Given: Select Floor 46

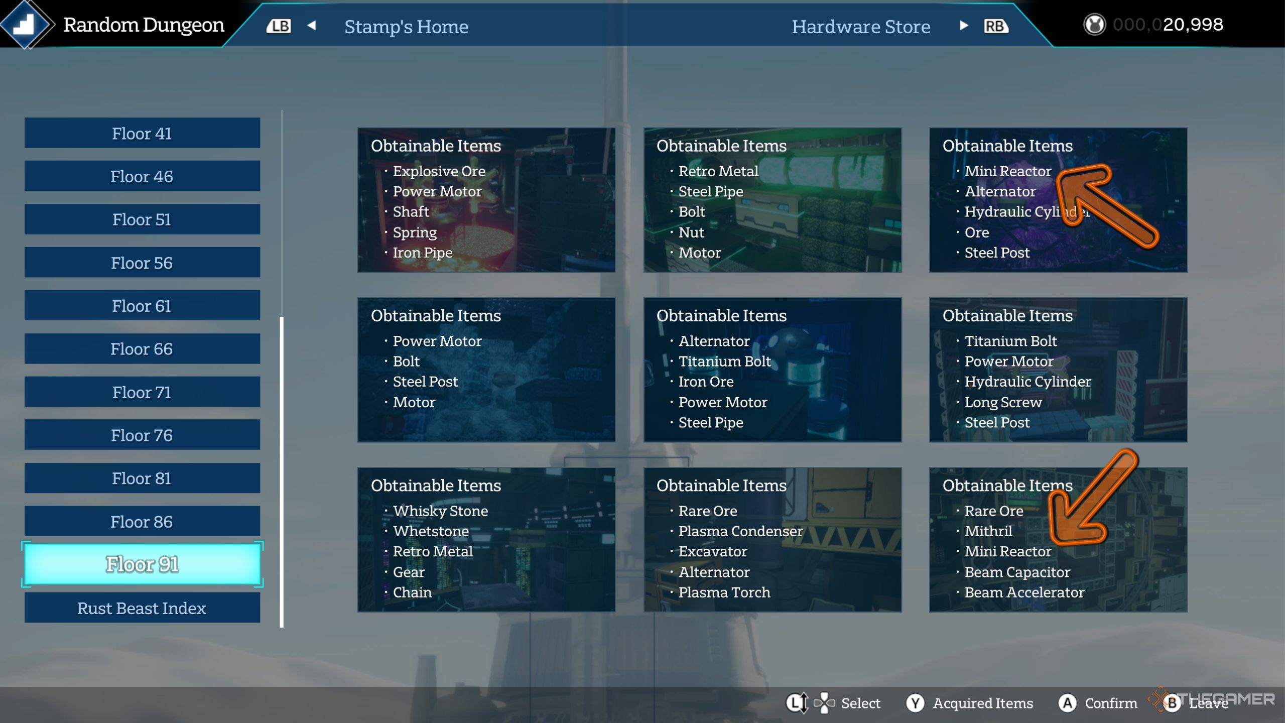Looking at the screenshot, I should [x=142, y=176].
